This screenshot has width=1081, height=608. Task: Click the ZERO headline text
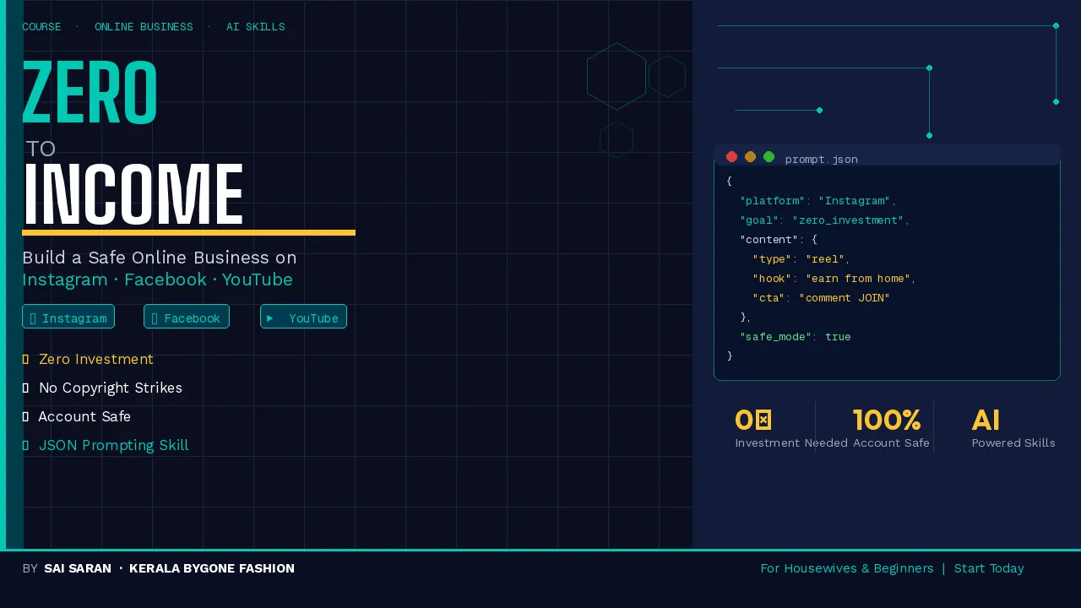tap(90, 94)
